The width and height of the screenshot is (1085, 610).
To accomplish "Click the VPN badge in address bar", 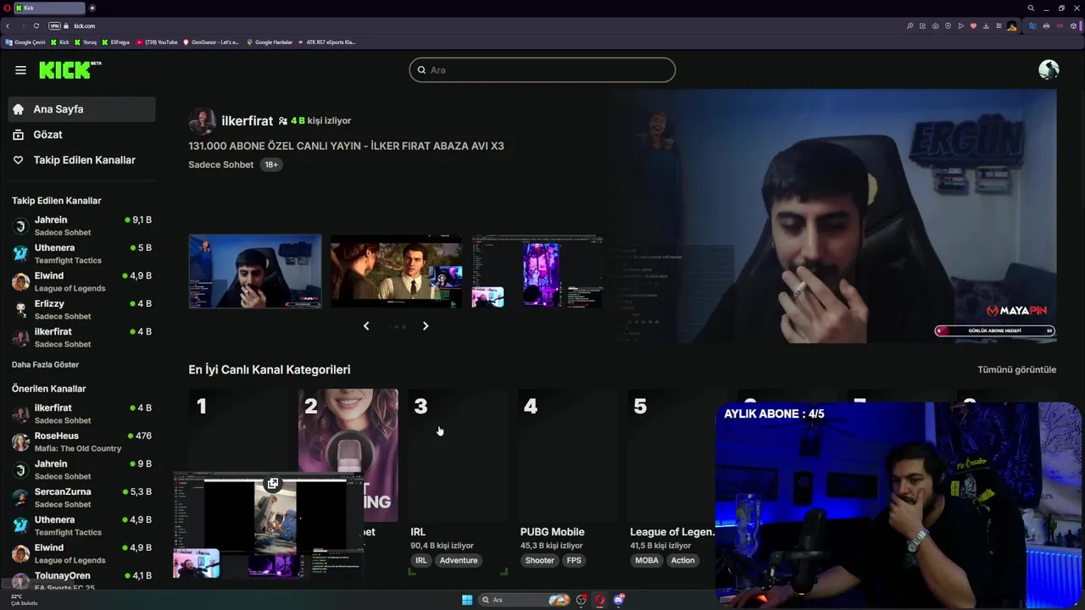I will point(54,25).
